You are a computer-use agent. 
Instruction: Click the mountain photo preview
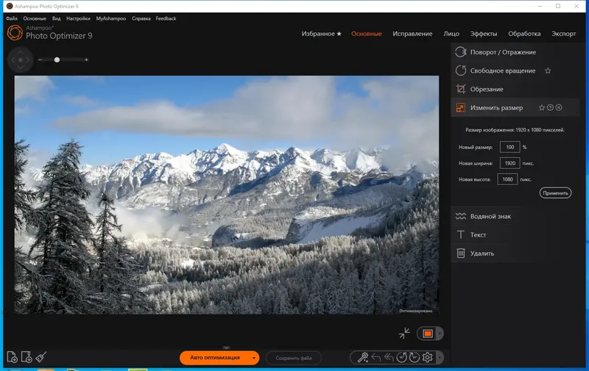[x=227, y=195]
